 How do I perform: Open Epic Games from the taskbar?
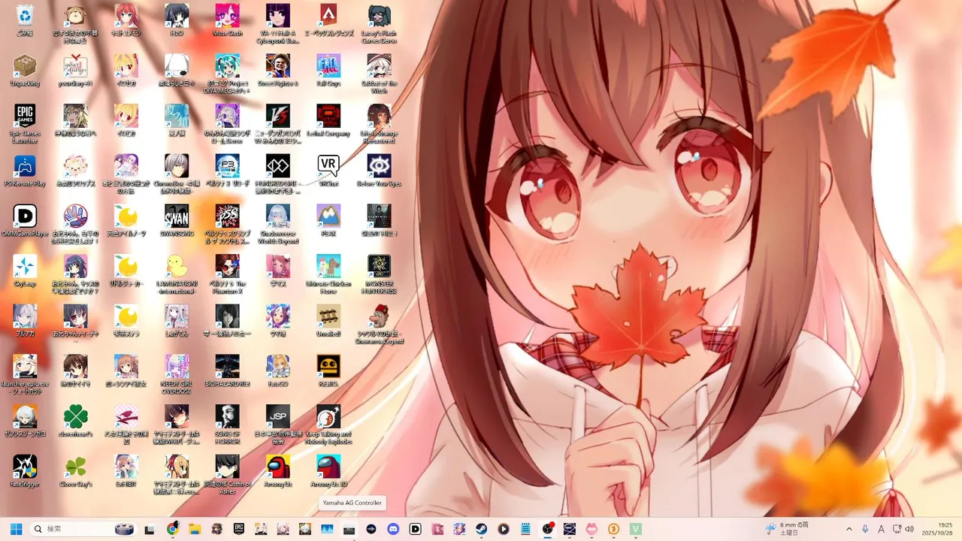[x=239, y=529]
